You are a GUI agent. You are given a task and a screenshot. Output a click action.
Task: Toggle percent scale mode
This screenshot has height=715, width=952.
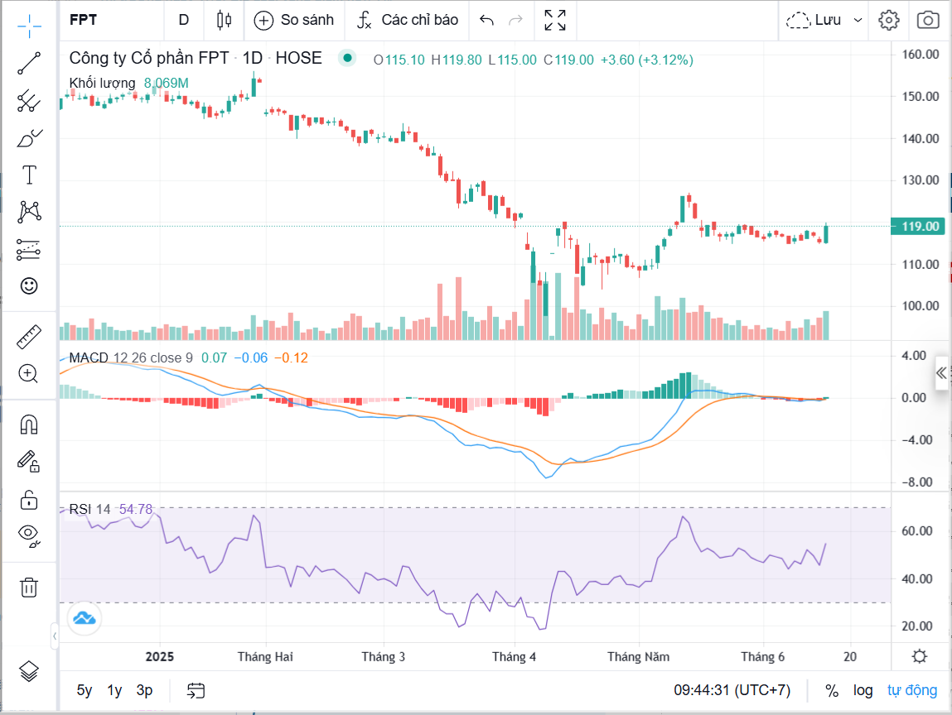pyautogui.click(x=832, y=690)
